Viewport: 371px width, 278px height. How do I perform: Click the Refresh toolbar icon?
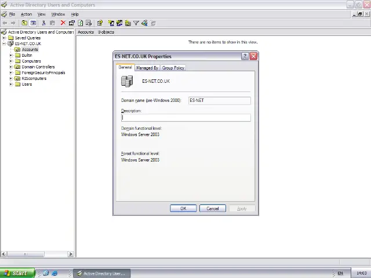point(81,23)
